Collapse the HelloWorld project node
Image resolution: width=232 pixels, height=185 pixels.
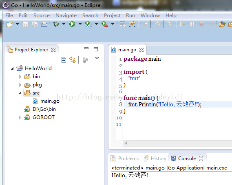click(x=12, y=68)
